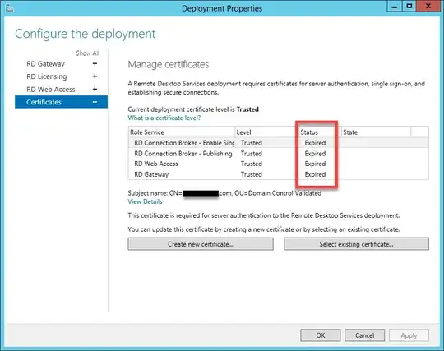Expand the RD Gateway section plus icon
This screenshot has width=444, height=351.
pos(95,63)
